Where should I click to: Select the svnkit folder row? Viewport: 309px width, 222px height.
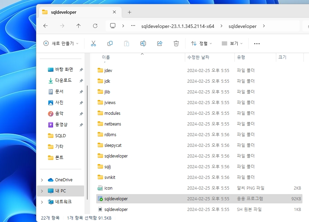coord(199,177)
